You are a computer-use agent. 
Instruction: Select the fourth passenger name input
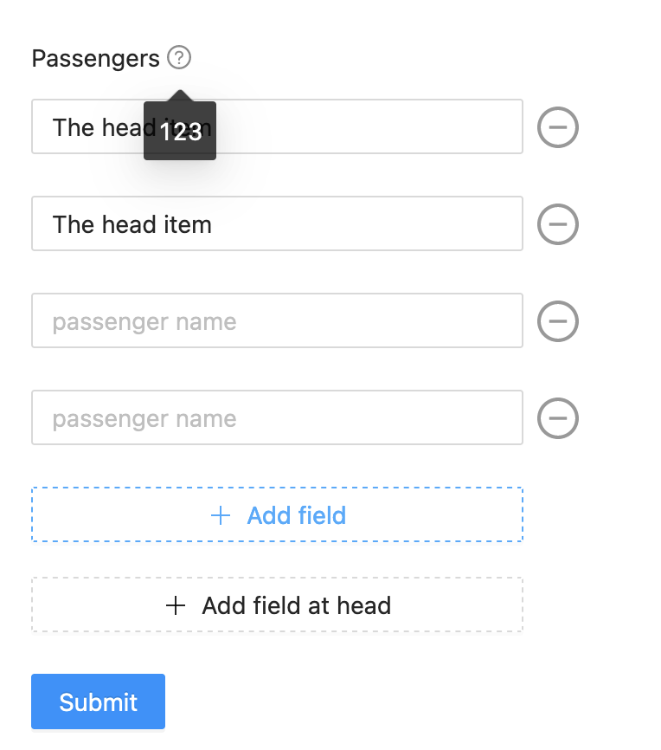click(346, 418)
